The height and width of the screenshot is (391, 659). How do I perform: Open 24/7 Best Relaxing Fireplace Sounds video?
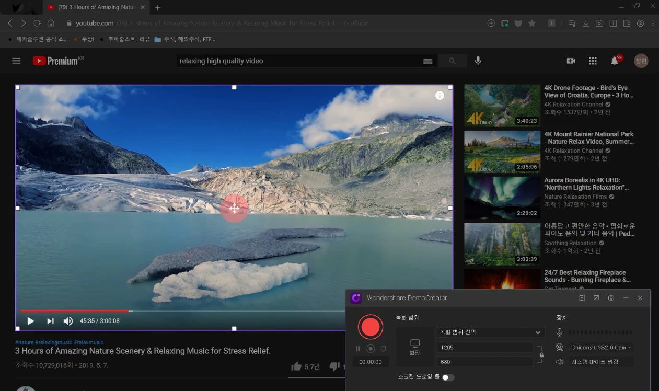[587, 276]
